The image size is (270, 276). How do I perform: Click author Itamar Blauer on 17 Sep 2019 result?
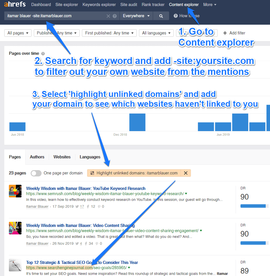tap(37, 207)
